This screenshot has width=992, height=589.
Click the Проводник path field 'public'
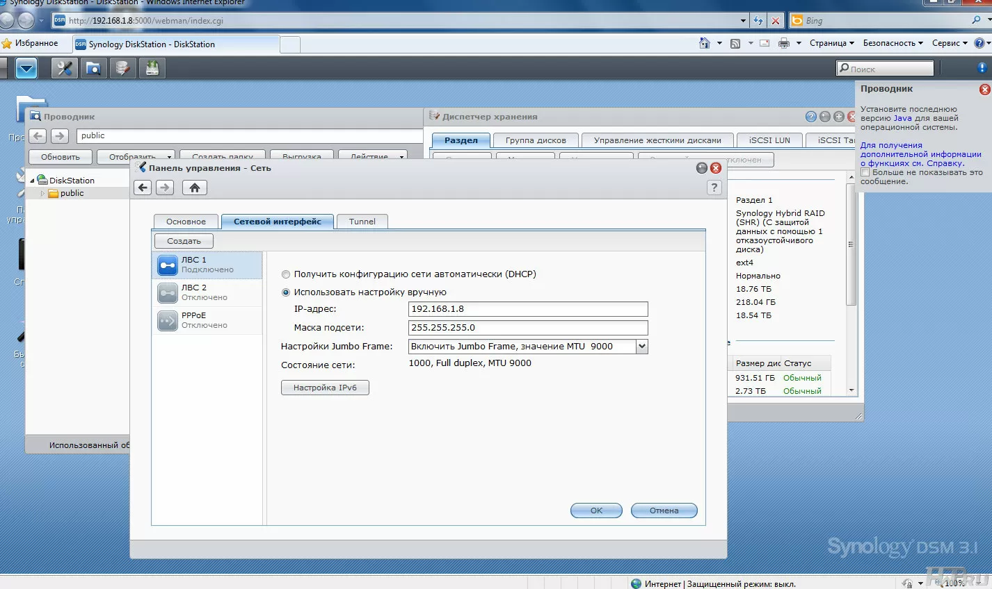(250, 136)
